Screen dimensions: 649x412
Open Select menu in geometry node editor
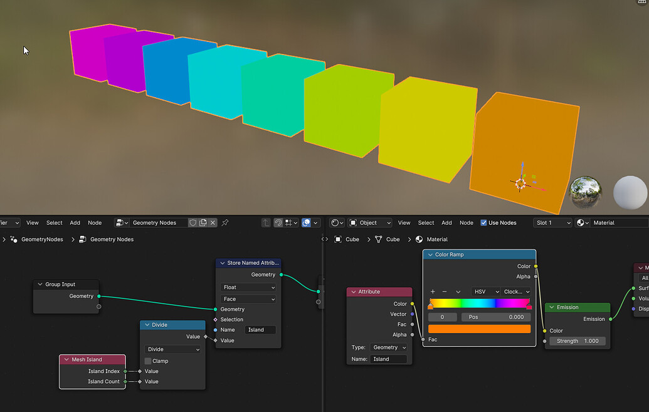(x=54, y=223)
